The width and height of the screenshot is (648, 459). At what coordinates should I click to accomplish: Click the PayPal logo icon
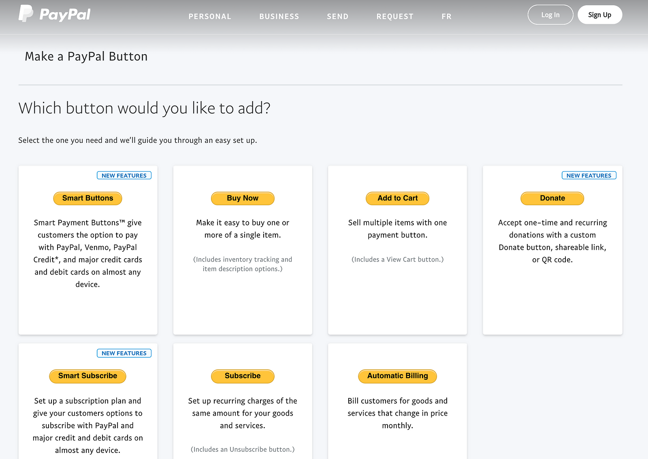26,14
